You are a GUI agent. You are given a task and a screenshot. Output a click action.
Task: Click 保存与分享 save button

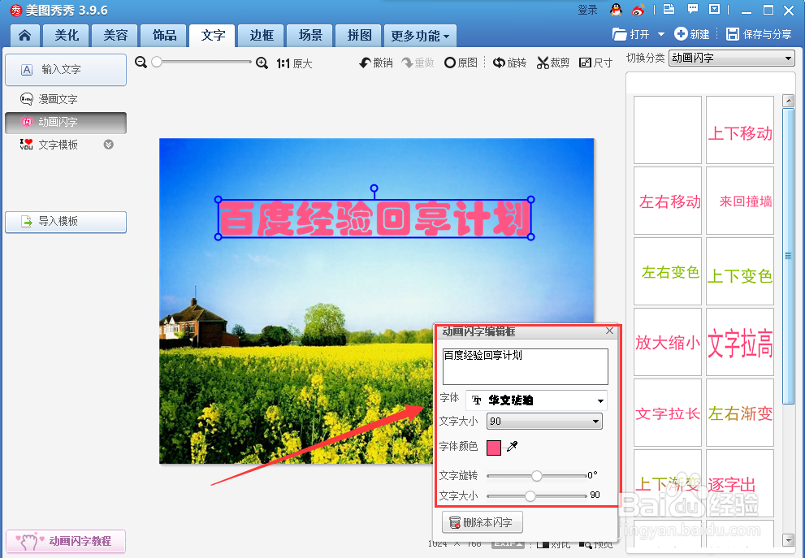tap(759, 34)
